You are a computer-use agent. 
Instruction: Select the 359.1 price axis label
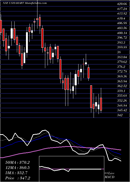(121, 91)
